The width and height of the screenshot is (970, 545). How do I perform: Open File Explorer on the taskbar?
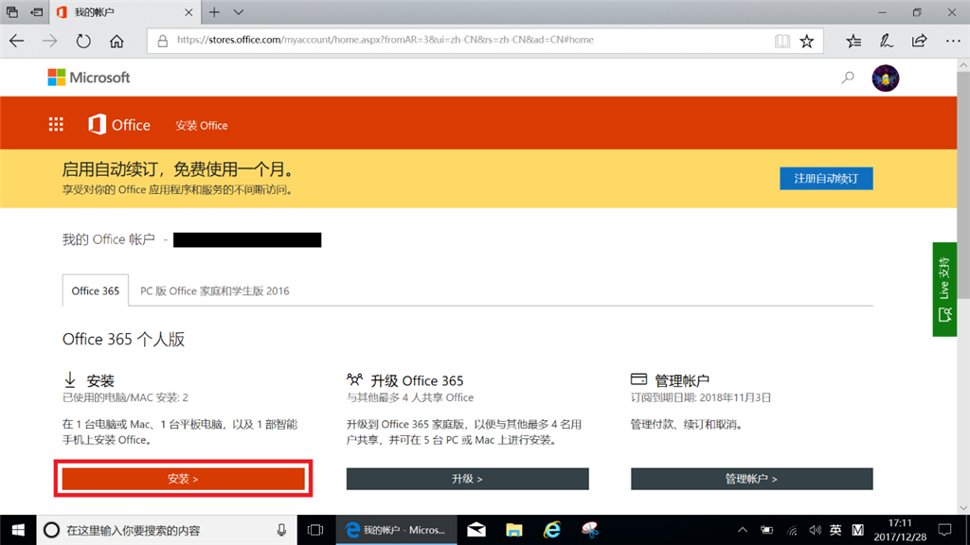(513, 530)
